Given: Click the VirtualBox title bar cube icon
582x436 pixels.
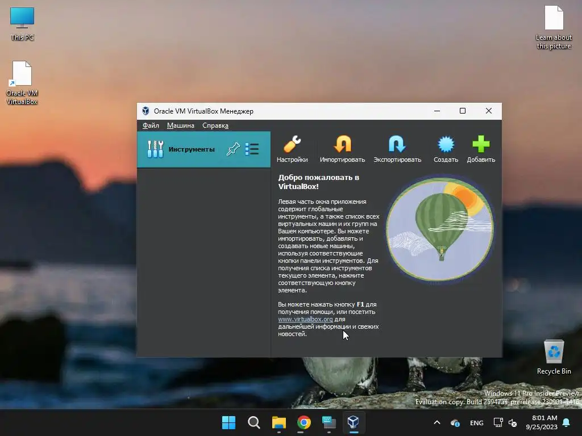Looking at the screenshot, I should [x=145, y=111].
